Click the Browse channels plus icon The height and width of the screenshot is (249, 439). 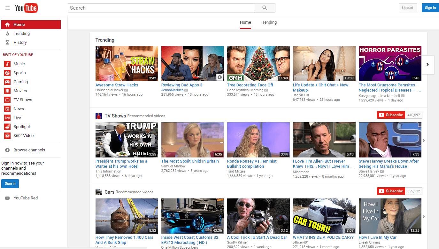click(x=7, y=150)
